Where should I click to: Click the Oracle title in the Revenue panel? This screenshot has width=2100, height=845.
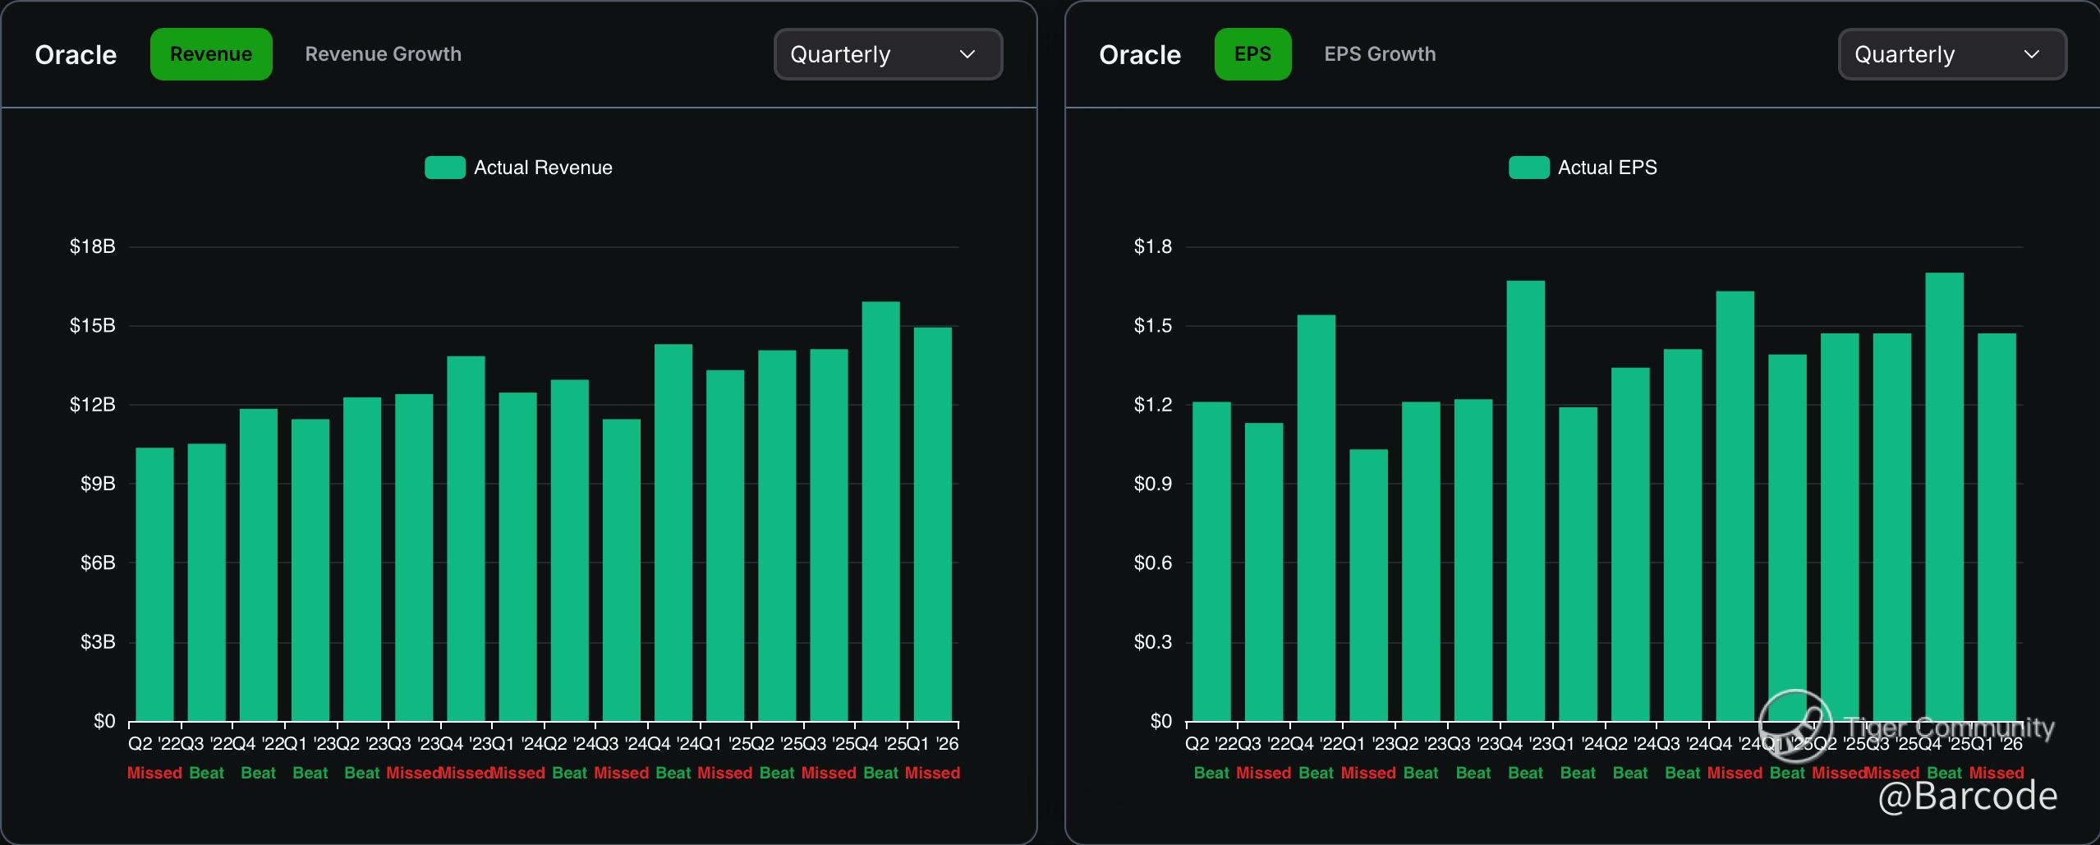[x=76, y=54]
